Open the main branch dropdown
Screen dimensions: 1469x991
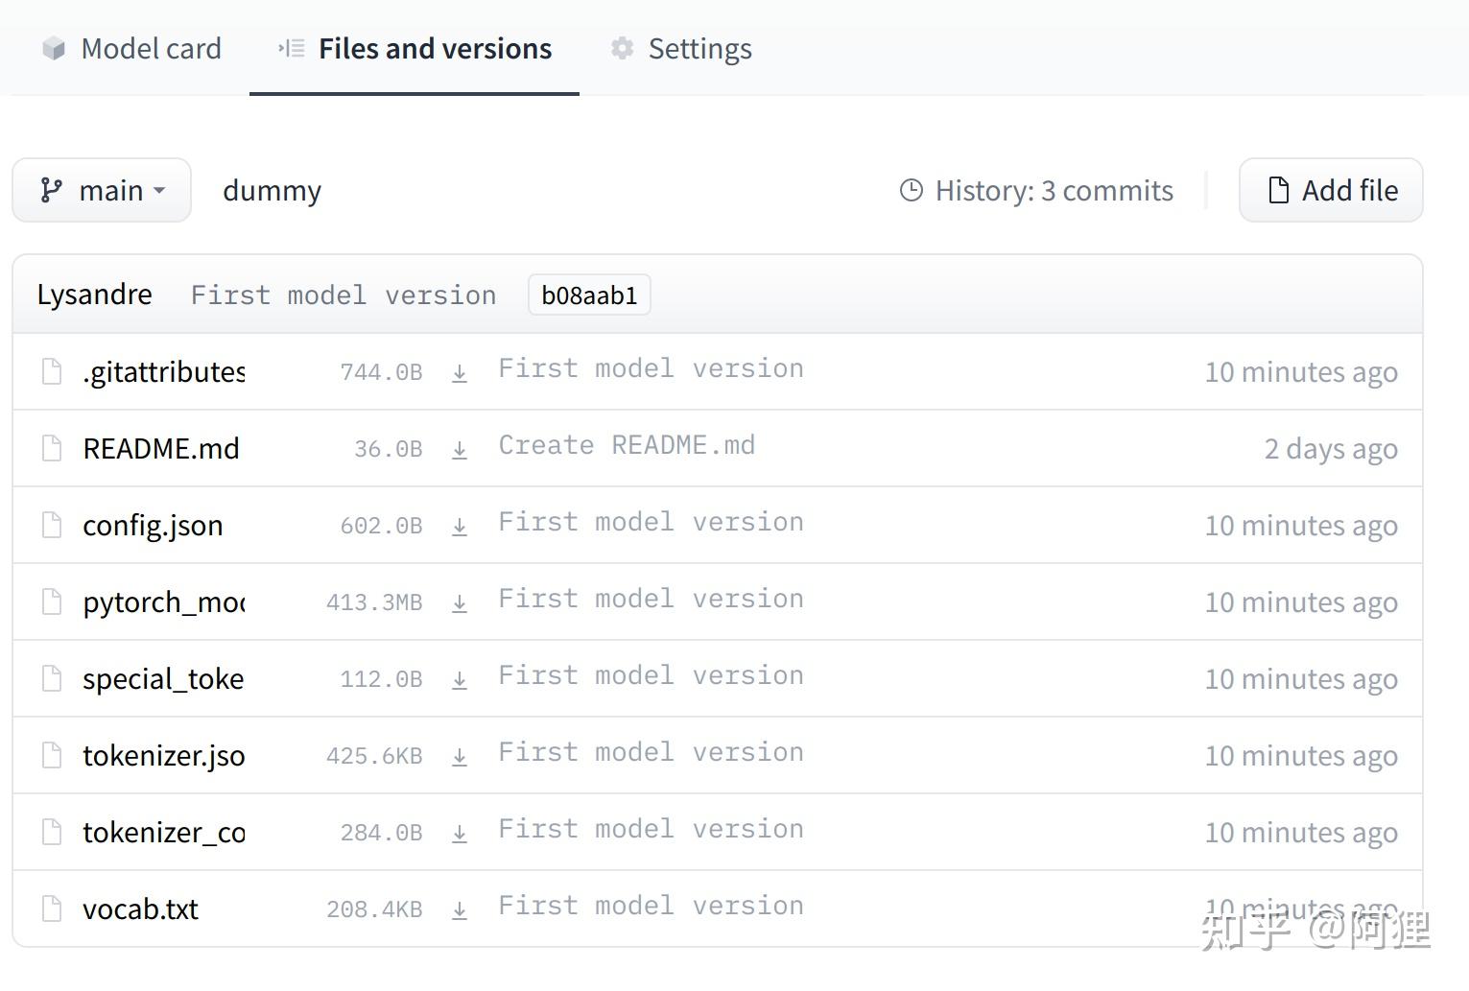(x=102, y=191)
